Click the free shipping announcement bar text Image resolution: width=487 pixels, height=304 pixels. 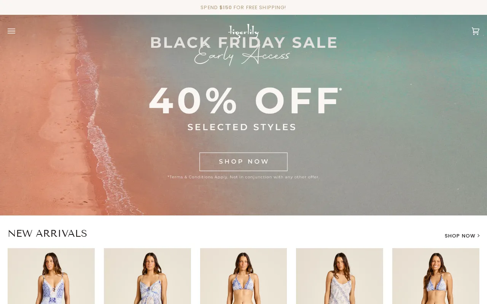243,7
